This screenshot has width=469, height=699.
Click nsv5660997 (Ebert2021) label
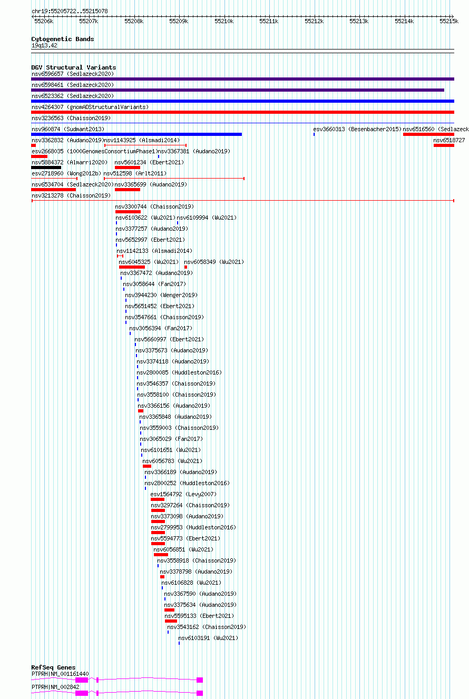click(x=169, y=339)
